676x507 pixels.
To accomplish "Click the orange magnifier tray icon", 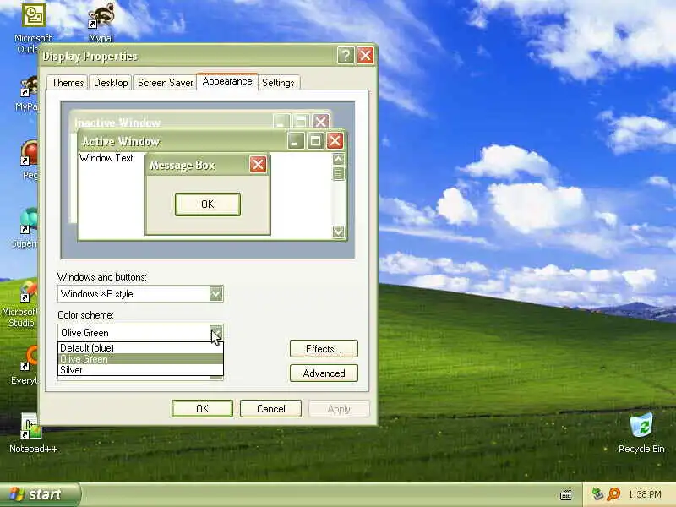I will click(613, 494).
